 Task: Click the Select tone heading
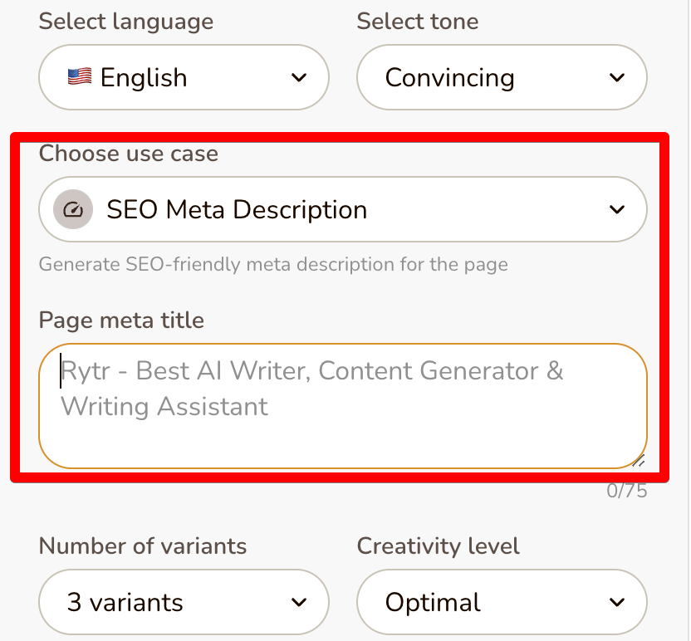click(x=418, y=22)
